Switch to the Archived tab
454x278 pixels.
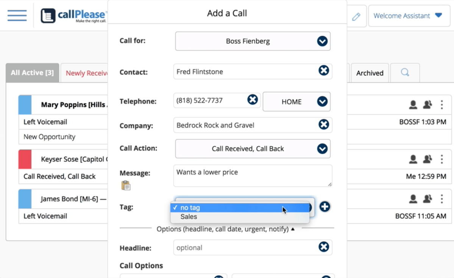pos(369,72)
